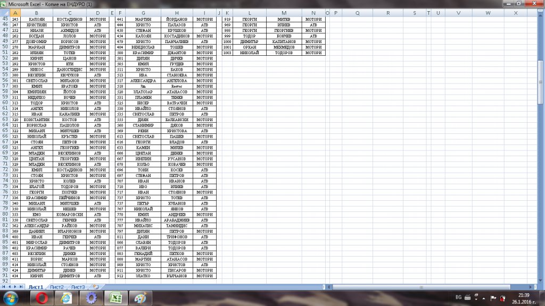Open the Windows Start menu
The height and width of the screenshot is (306, 545).
(x=11, y=298)
